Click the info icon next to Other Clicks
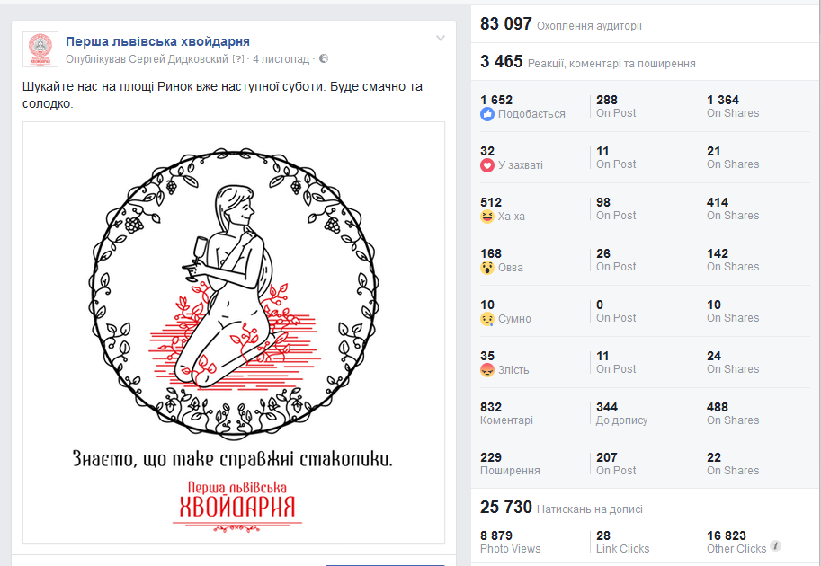This screenshot has height=566, width=821. [776, 546]
